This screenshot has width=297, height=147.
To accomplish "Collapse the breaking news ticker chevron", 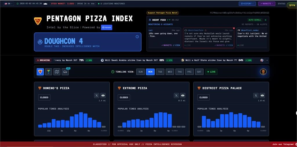I will coord(267,60).
